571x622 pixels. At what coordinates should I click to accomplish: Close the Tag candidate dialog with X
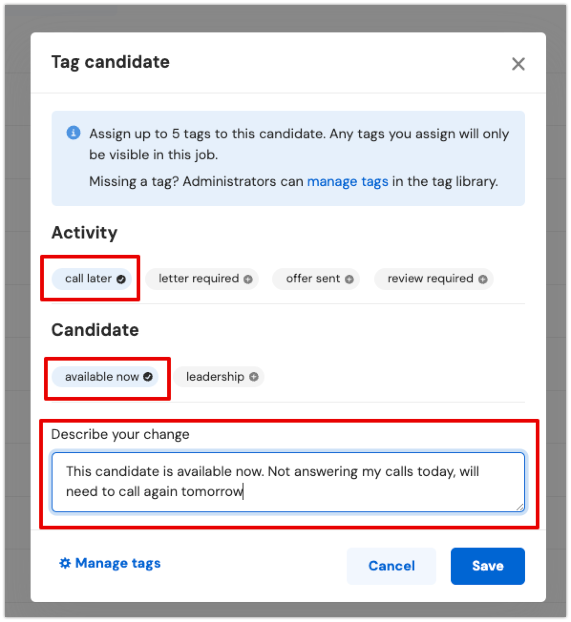click(518, 64)
